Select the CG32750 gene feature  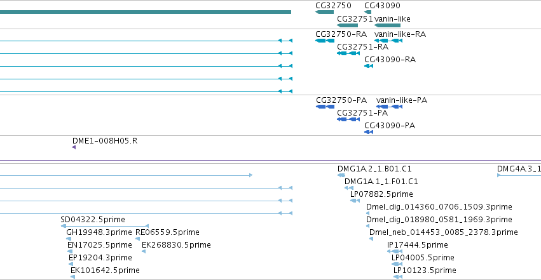[x=324, y=12]
